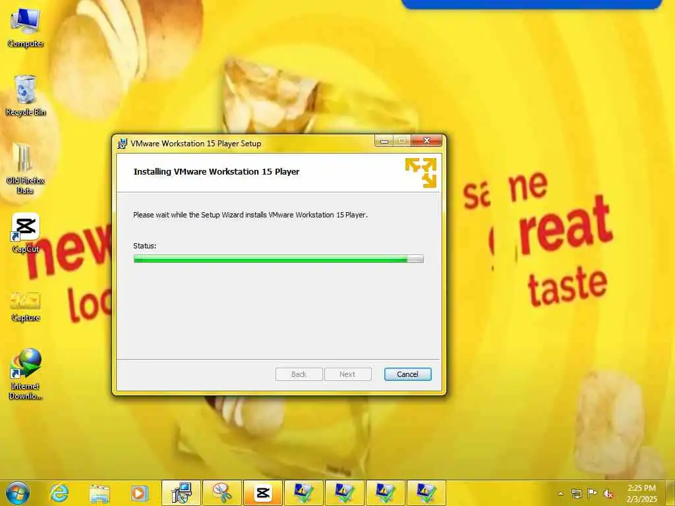Switch to the VMware installer taskbar item
The height and width of the screenshot is (506, 675).
pyautogui.click(x=181, y=493)
